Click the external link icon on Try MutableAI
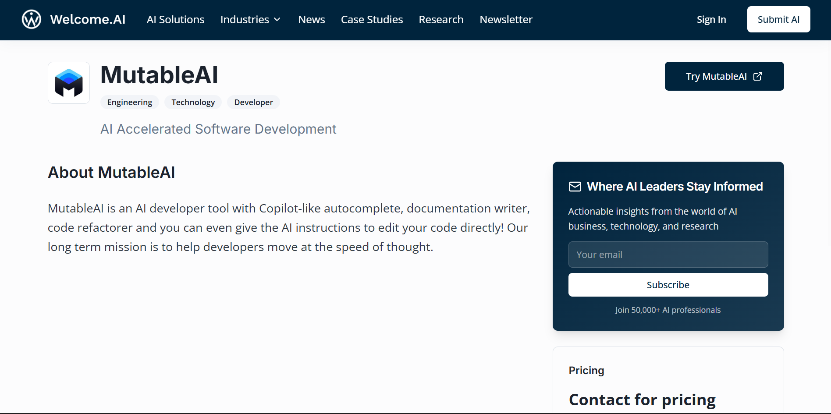Viewport: 831px width, 414px height. (757, 76)
